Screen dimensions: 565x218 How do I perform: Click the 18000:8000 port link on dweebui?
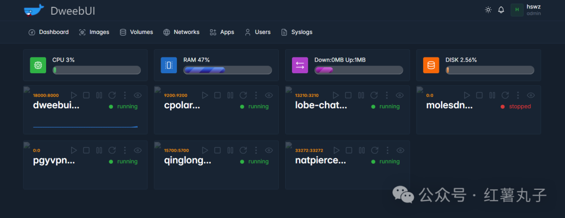click(x=46, y=96)
